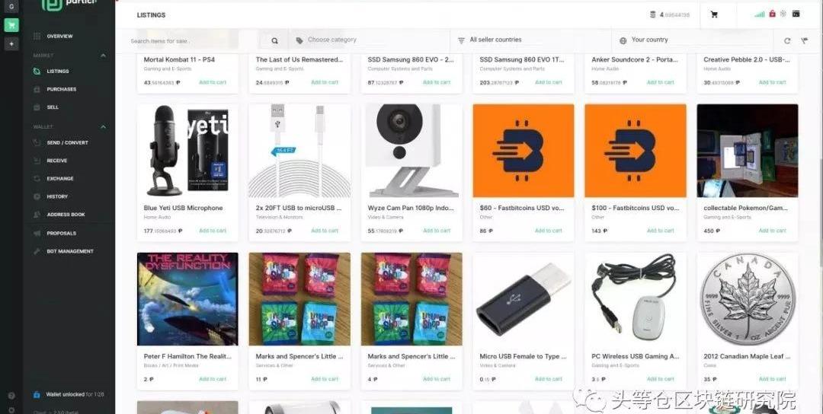
Task: Click the refresh listings icon
Action: 786,40
